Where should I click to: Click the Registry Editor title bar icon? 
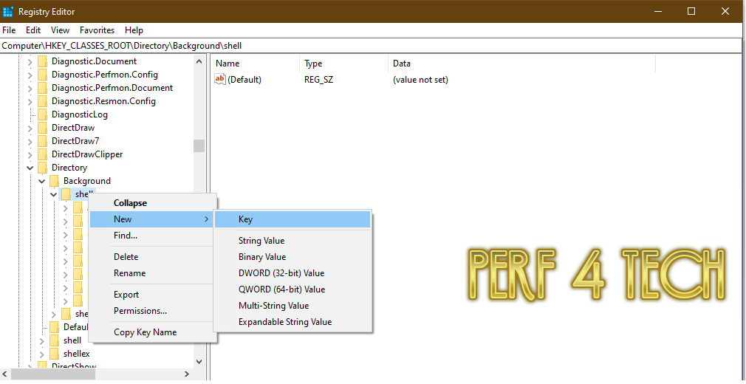coord(8,11)
